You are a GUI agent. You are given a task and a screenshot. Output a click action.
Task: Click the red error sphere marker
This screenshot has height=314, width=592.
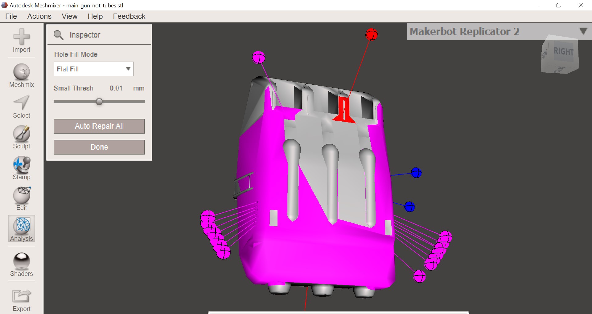pos(372,34)
